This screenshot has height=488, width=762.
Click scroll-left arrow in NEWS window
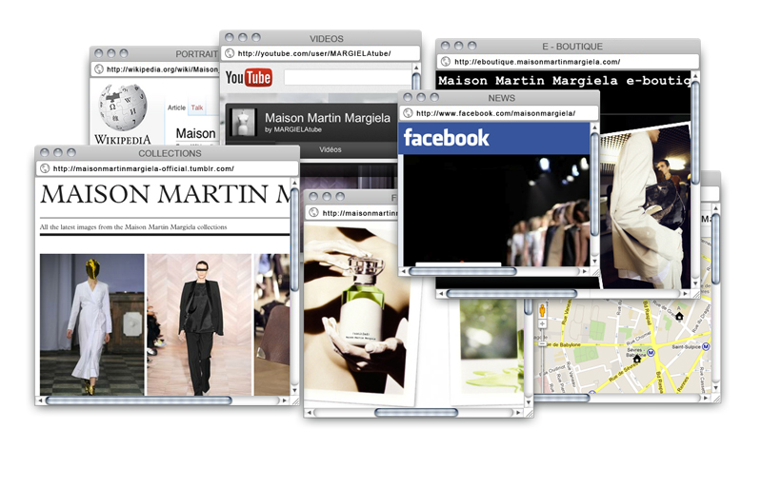click(x=403, y=271)
